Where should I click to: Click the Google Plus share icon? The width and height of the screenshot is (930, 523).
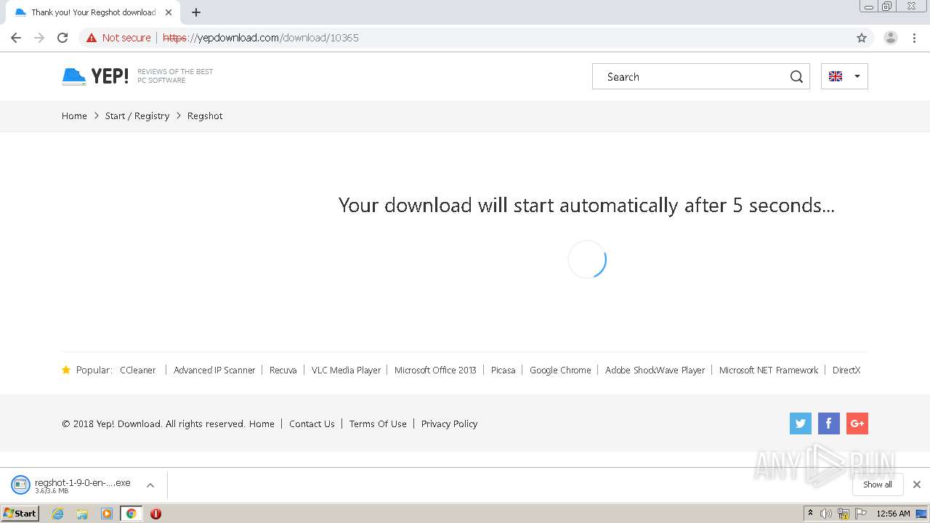(x=857, y=423)
